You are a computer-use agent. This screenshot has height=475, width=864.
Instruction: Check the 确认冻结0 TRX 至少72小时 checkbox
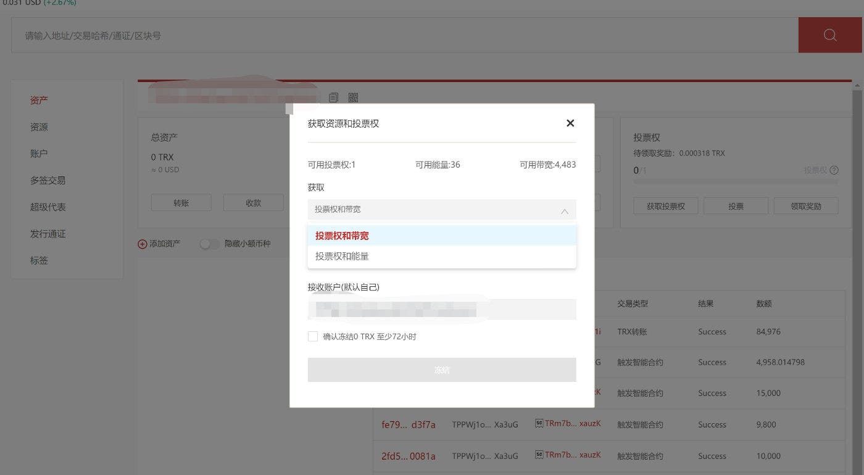click(x=313, y=336)
